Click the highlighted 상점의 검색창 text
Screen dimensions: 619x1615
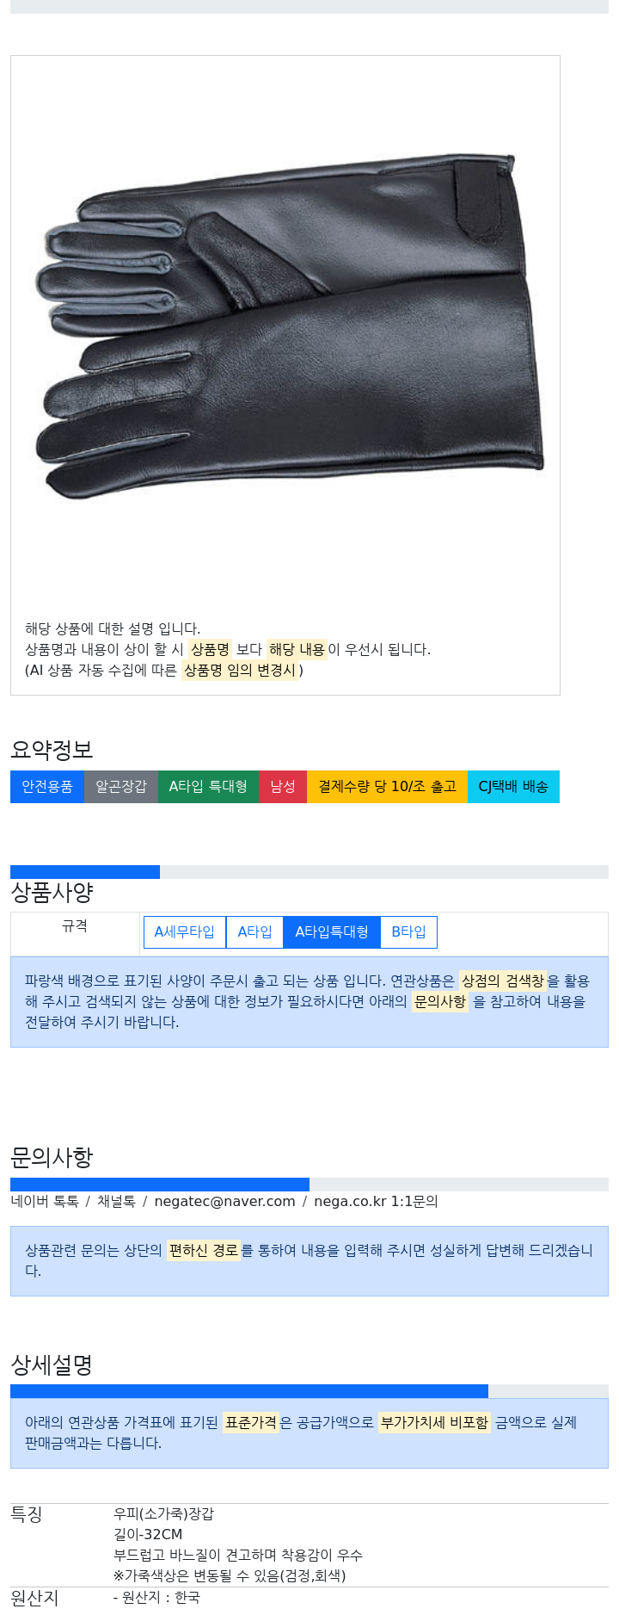(503, 981)
